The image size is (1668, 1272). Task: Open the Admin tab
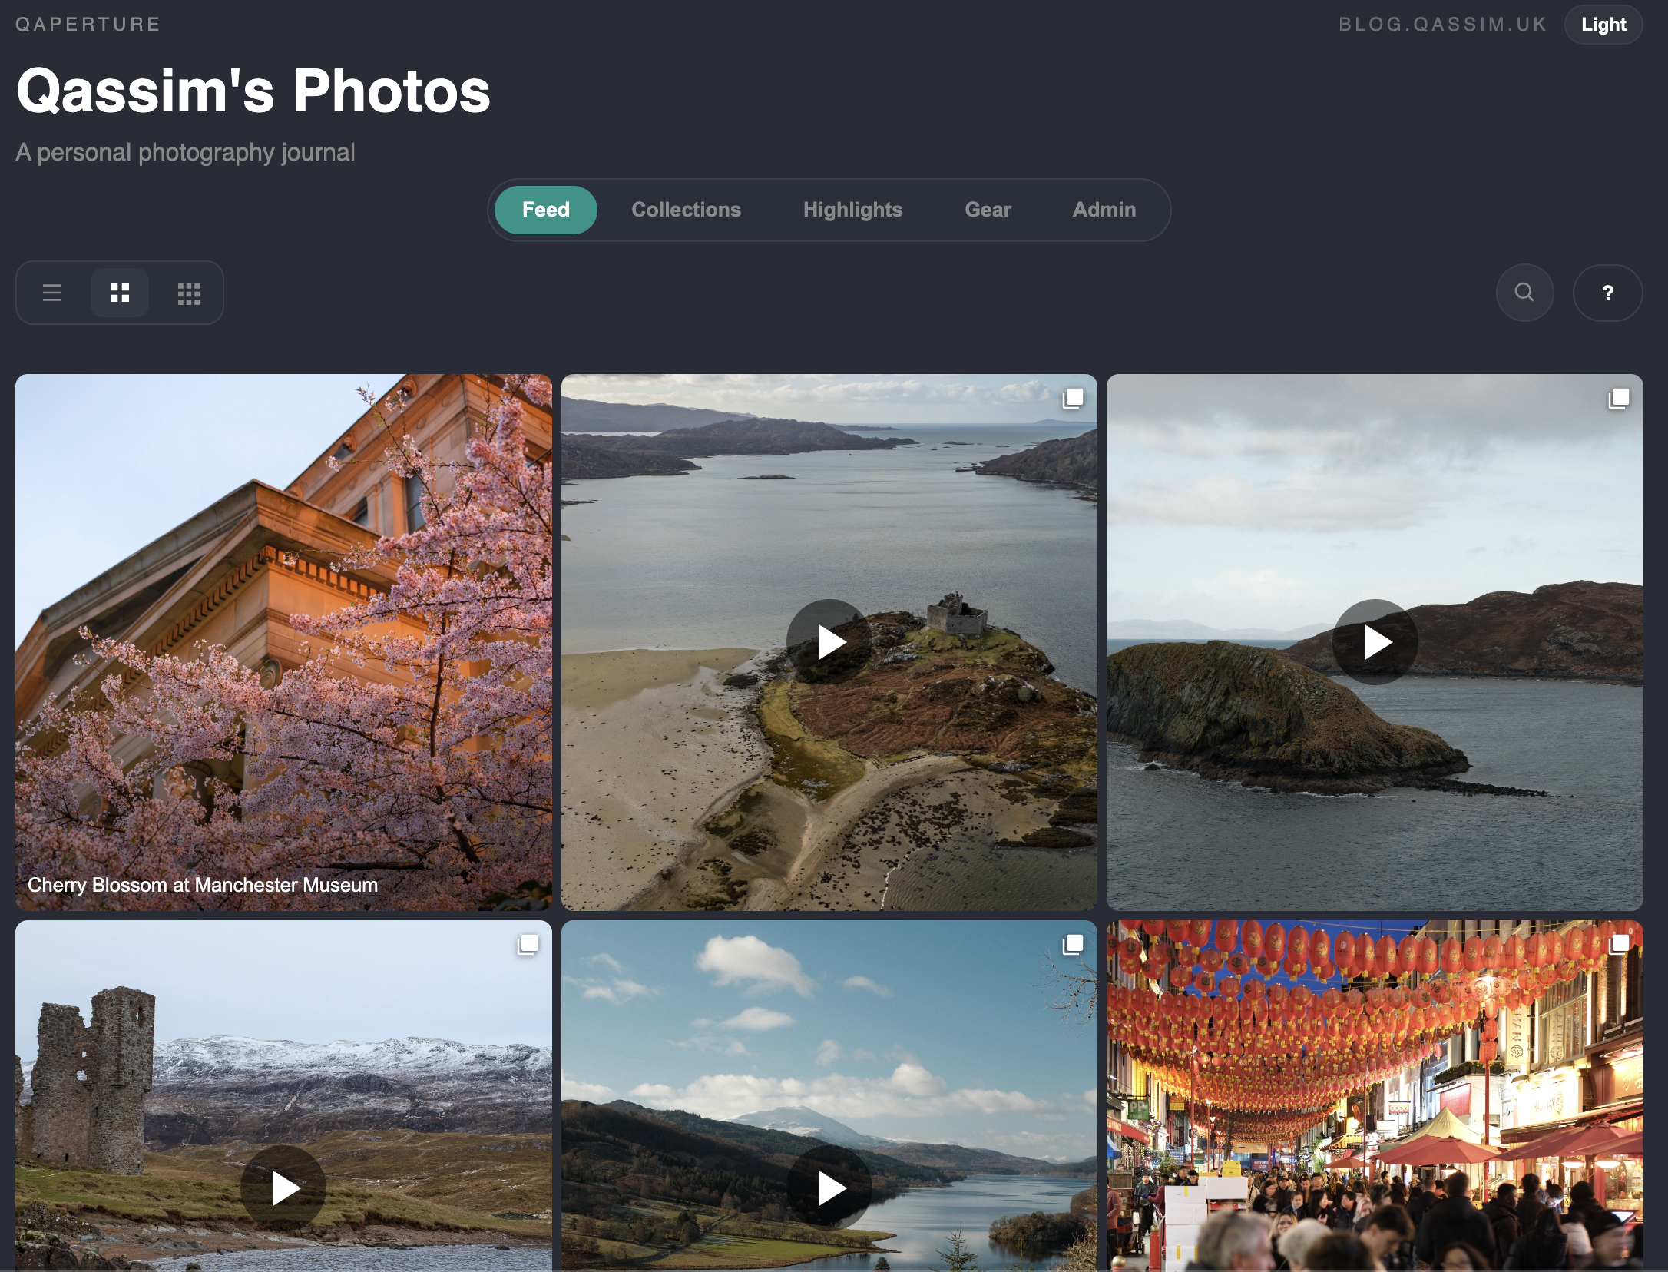point(1104,210)
